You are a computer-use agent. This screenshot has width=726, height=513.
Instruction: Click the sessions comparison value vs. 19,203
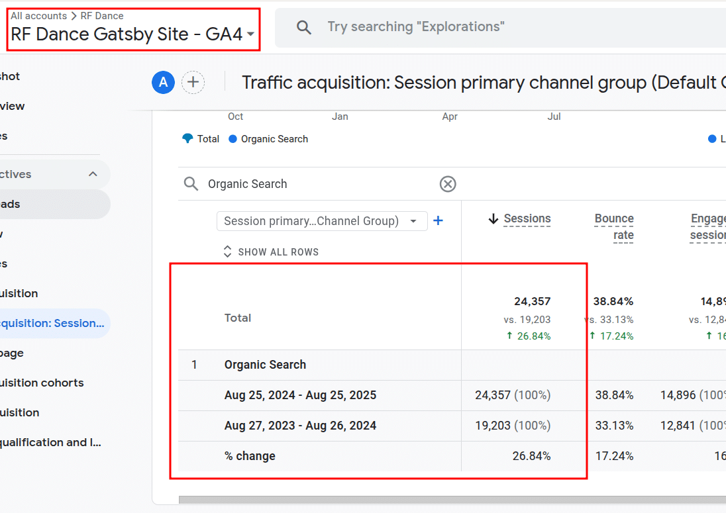point(527,320)
